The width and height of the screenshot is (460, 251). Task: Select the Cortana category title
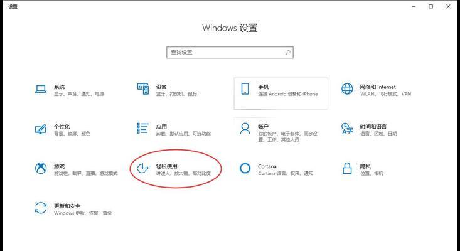267,166
